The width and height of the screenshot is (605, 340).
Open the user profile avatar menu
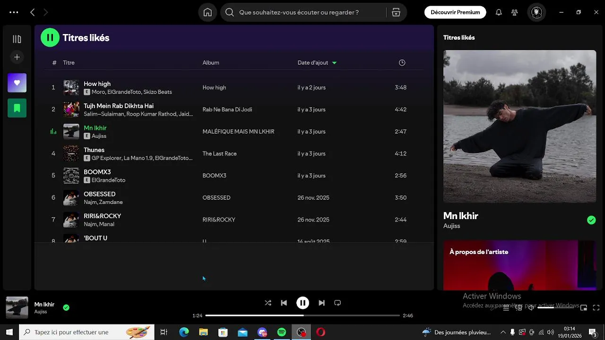click(x=536, y=12)
